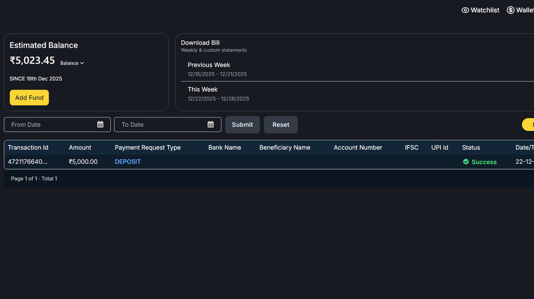Click the Add Fund button

tap(29, 97)
